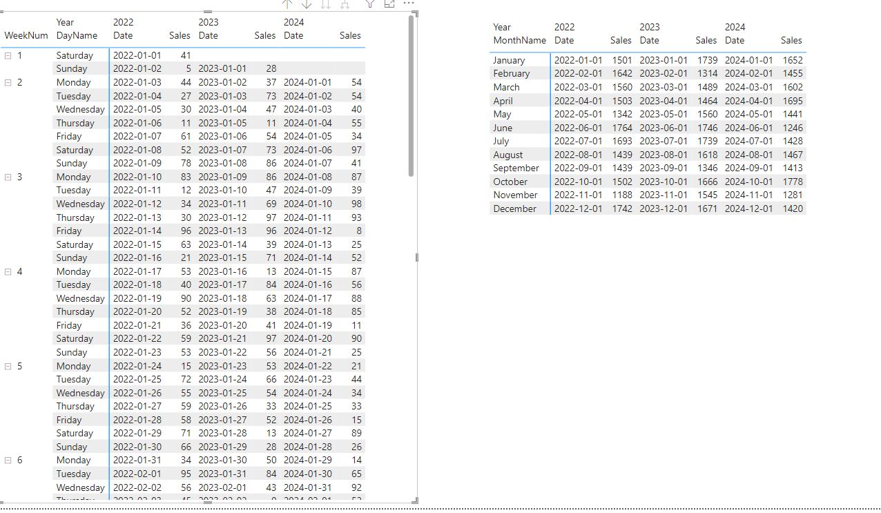This screenshot has height=513, width=881.
Task: Collapse WeekNum 2 row group
Action: pyautogui.click(x=8, y=82)
